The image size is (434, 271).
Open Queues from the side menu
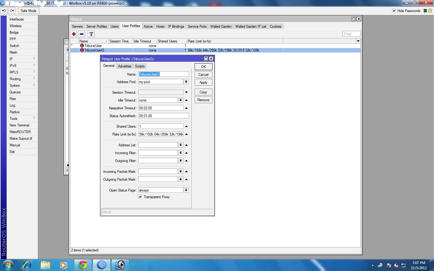pyautogui.click(x=22, y=92)
